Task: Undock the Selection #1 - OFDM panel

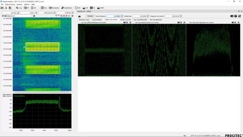Action: click(x=239, y=11)
